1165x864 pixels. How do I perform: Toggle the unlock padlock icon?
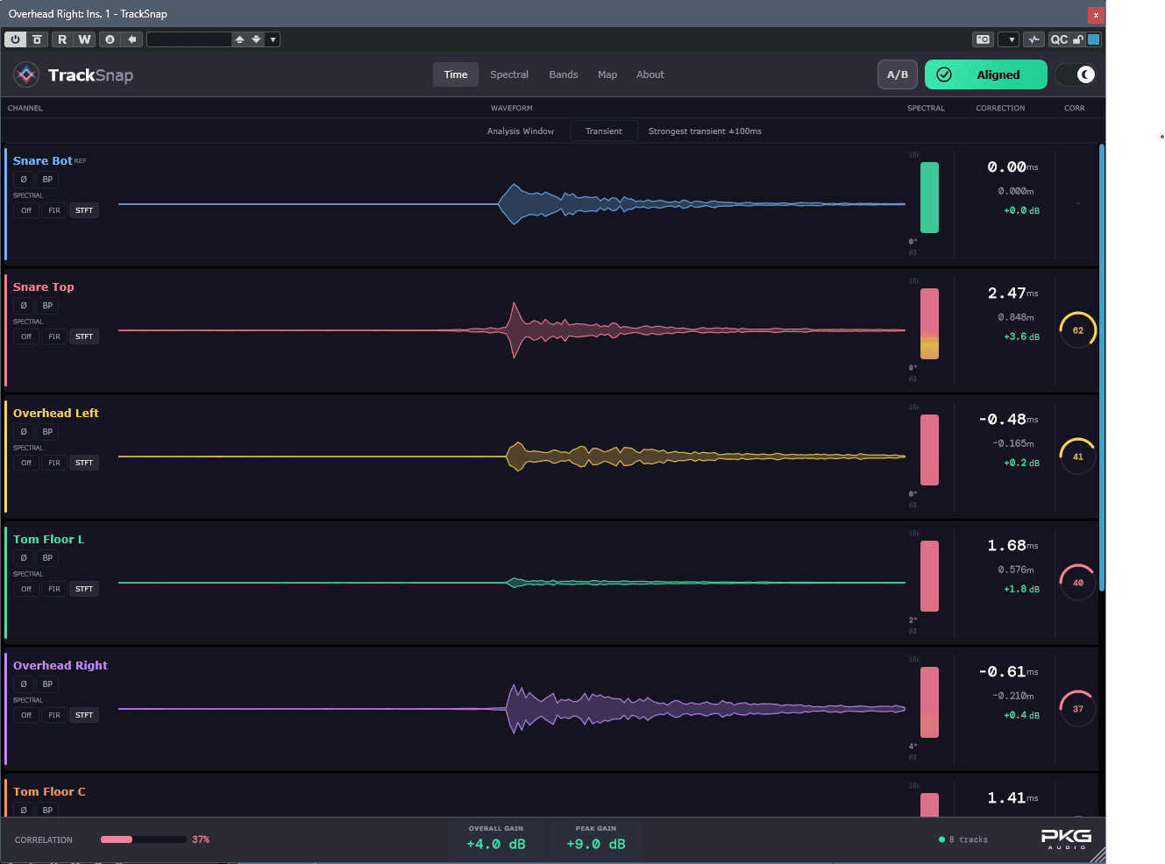point(1078,39)
